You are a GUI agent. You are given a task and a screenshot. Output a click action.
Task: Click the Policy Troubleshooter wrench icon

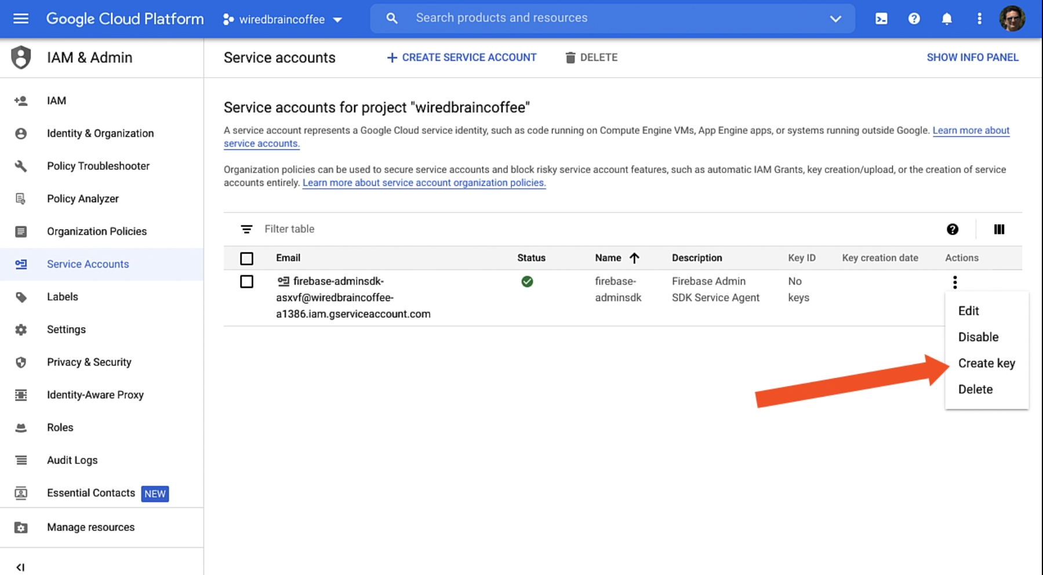21,166
